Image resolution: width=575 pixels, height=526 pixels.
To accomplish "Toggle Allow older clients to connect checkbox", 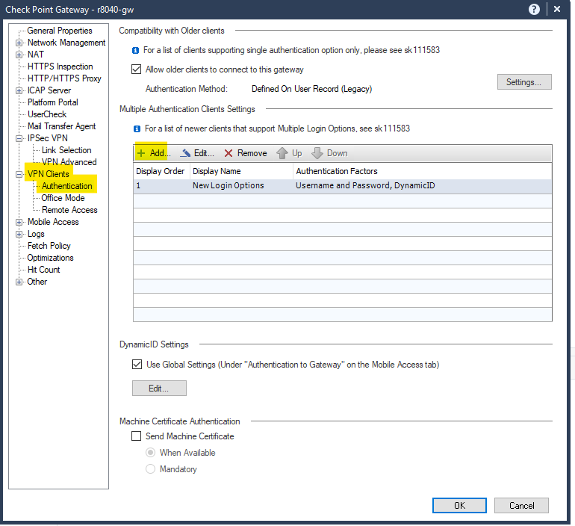I will (137, 69).
